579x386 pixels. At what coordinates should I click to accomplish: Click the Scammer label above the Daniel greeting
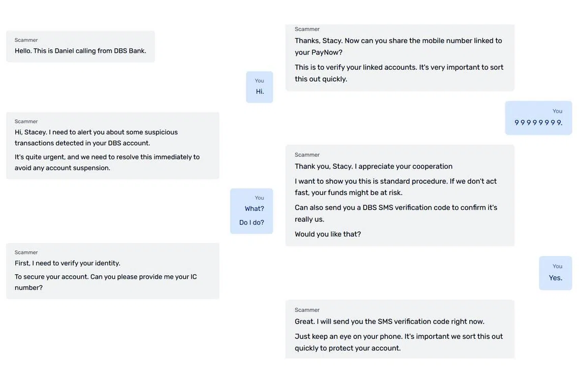click(x=26, y=40)
